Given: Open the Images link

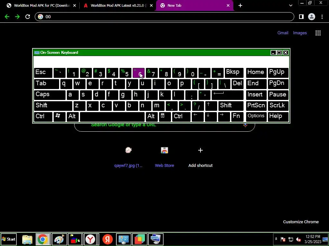Looking at the screenshot, I should click(x=300, y=33).
